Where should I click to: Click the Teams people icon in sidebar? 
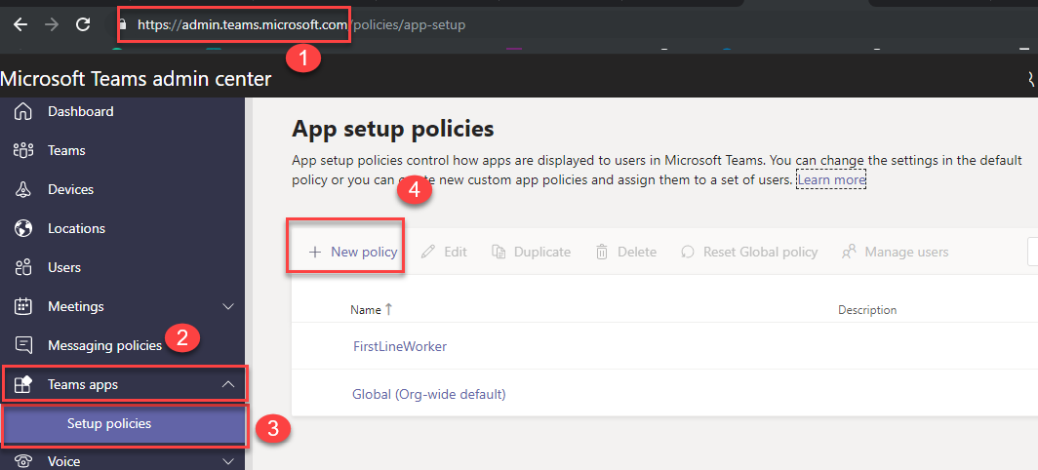pyautogui.click(x=23, y=151)
